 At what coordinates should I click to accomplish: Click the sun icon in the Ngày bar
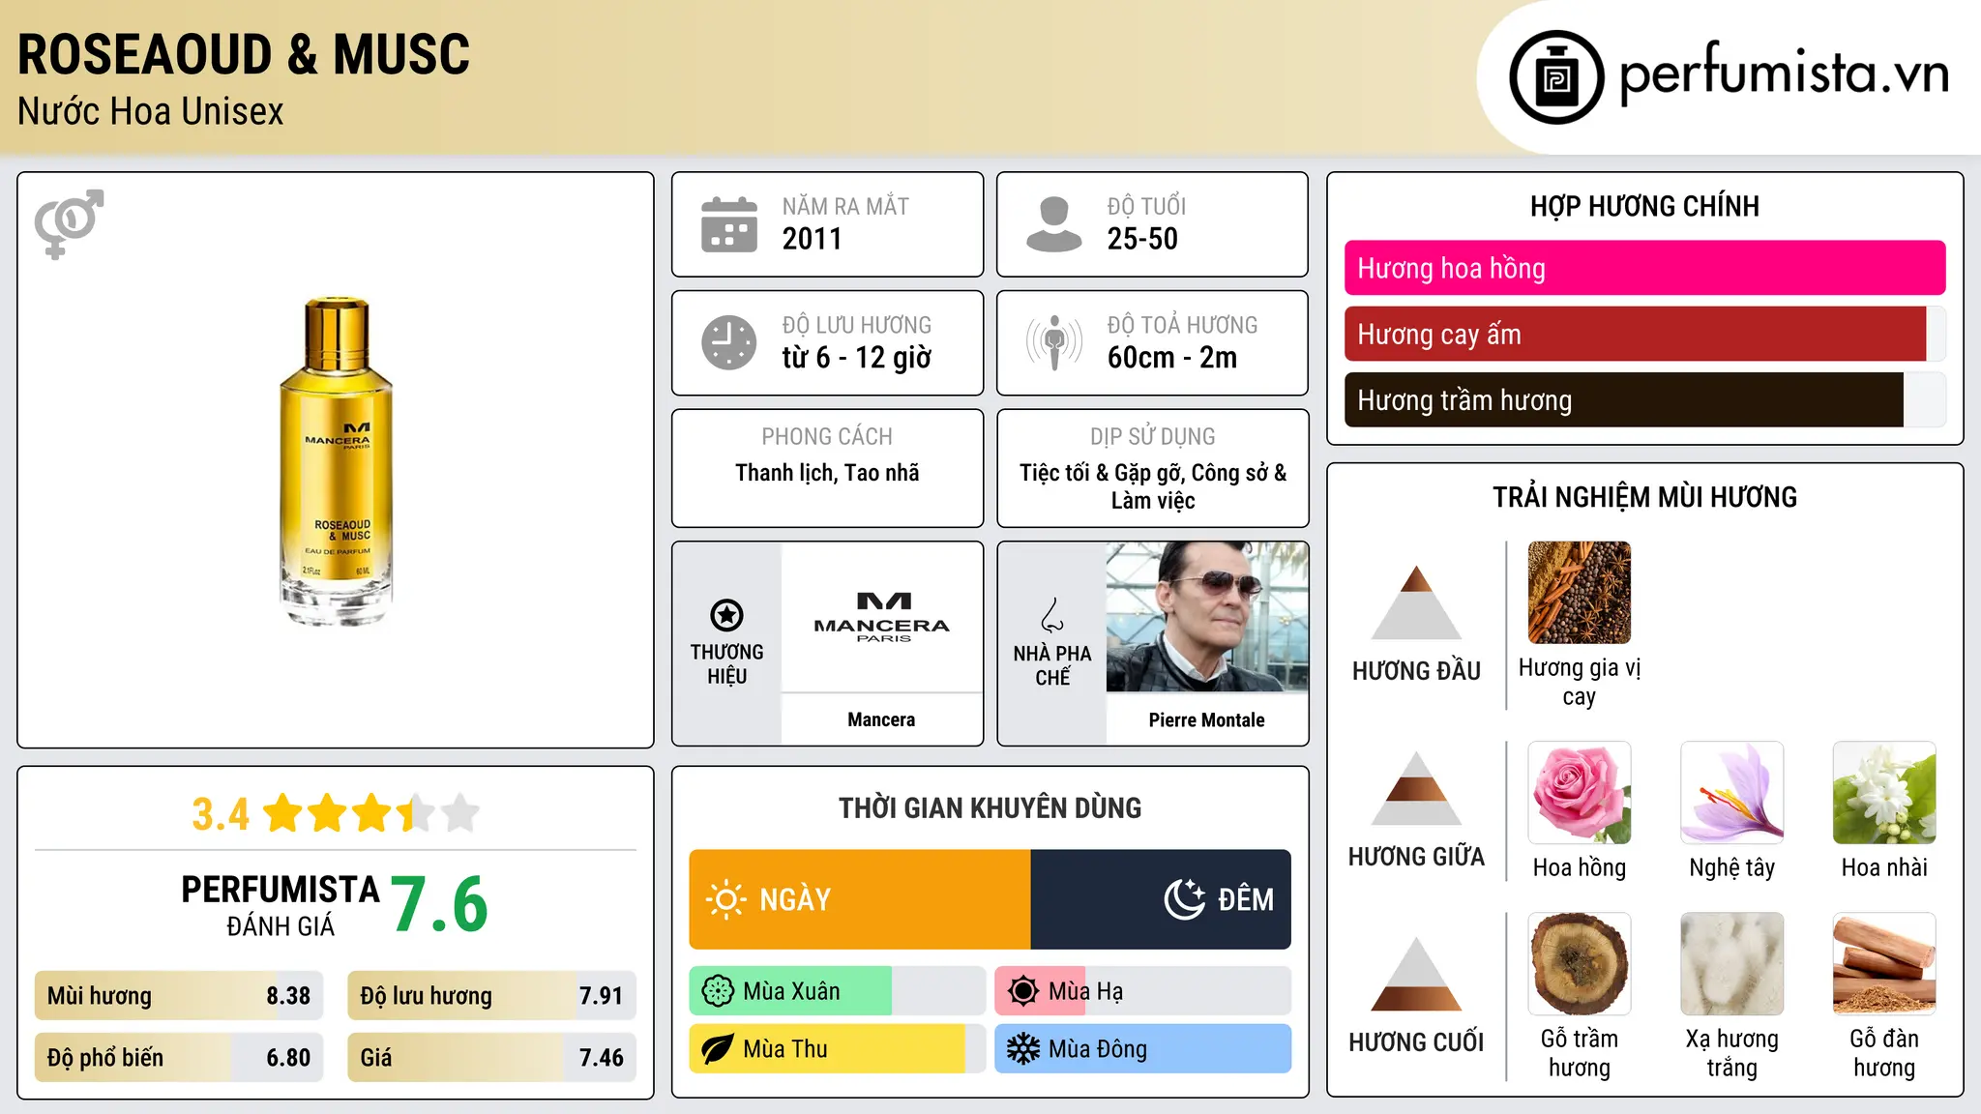click(725, 899)
